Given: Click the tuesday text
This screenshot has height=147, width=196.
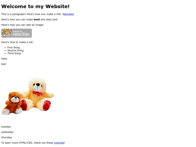Looking at the screenshot, I should [x=6, y=127].
